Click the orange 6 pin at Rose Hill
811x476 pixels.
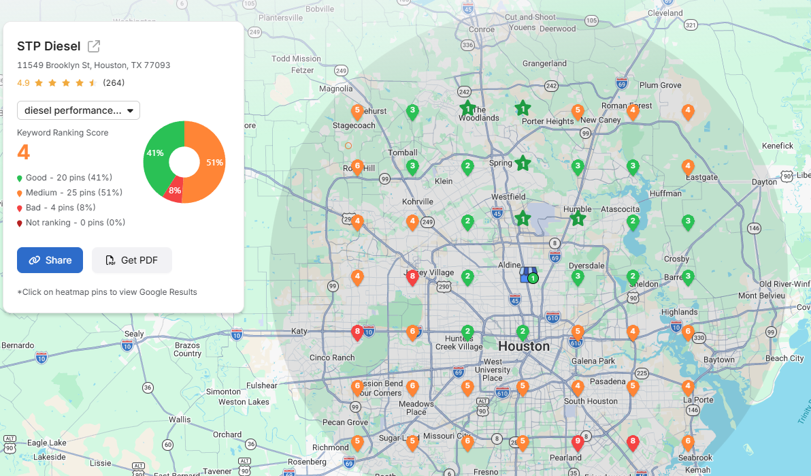[x=357, y=168]
